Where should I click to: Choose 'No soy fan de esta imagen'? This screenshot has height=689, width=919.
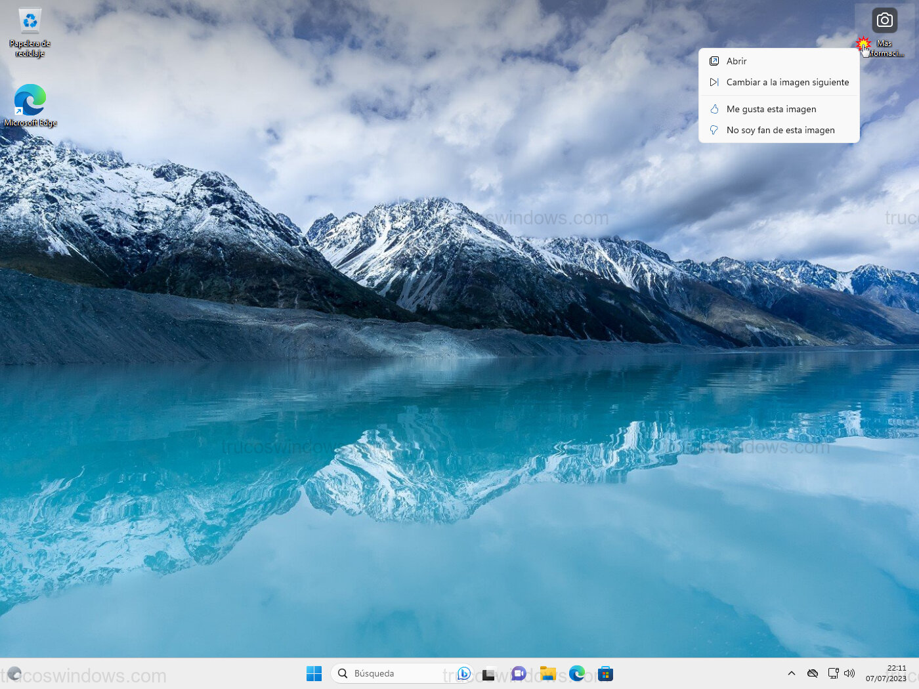tap(780, 130)
